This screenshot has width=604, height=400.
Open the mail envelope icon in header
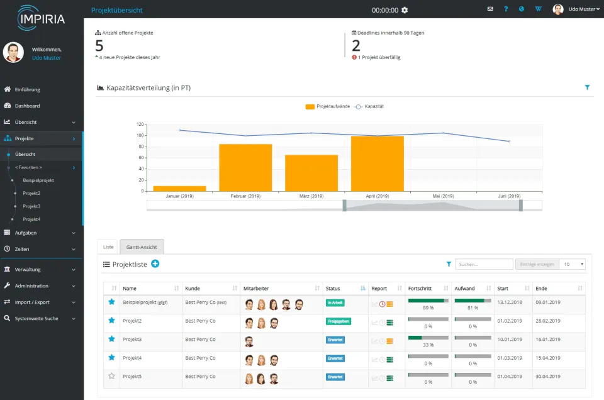[490, 9]
